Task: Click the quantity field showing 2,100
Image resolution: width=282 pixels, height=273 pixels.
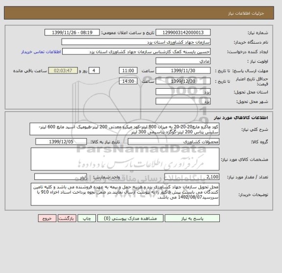Action: [x=192, y=177]
